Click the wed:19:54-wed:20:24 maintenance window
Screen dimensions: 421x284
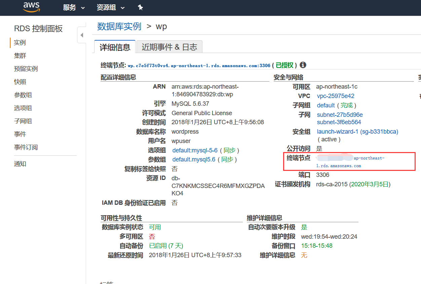(x=329, y=237)
